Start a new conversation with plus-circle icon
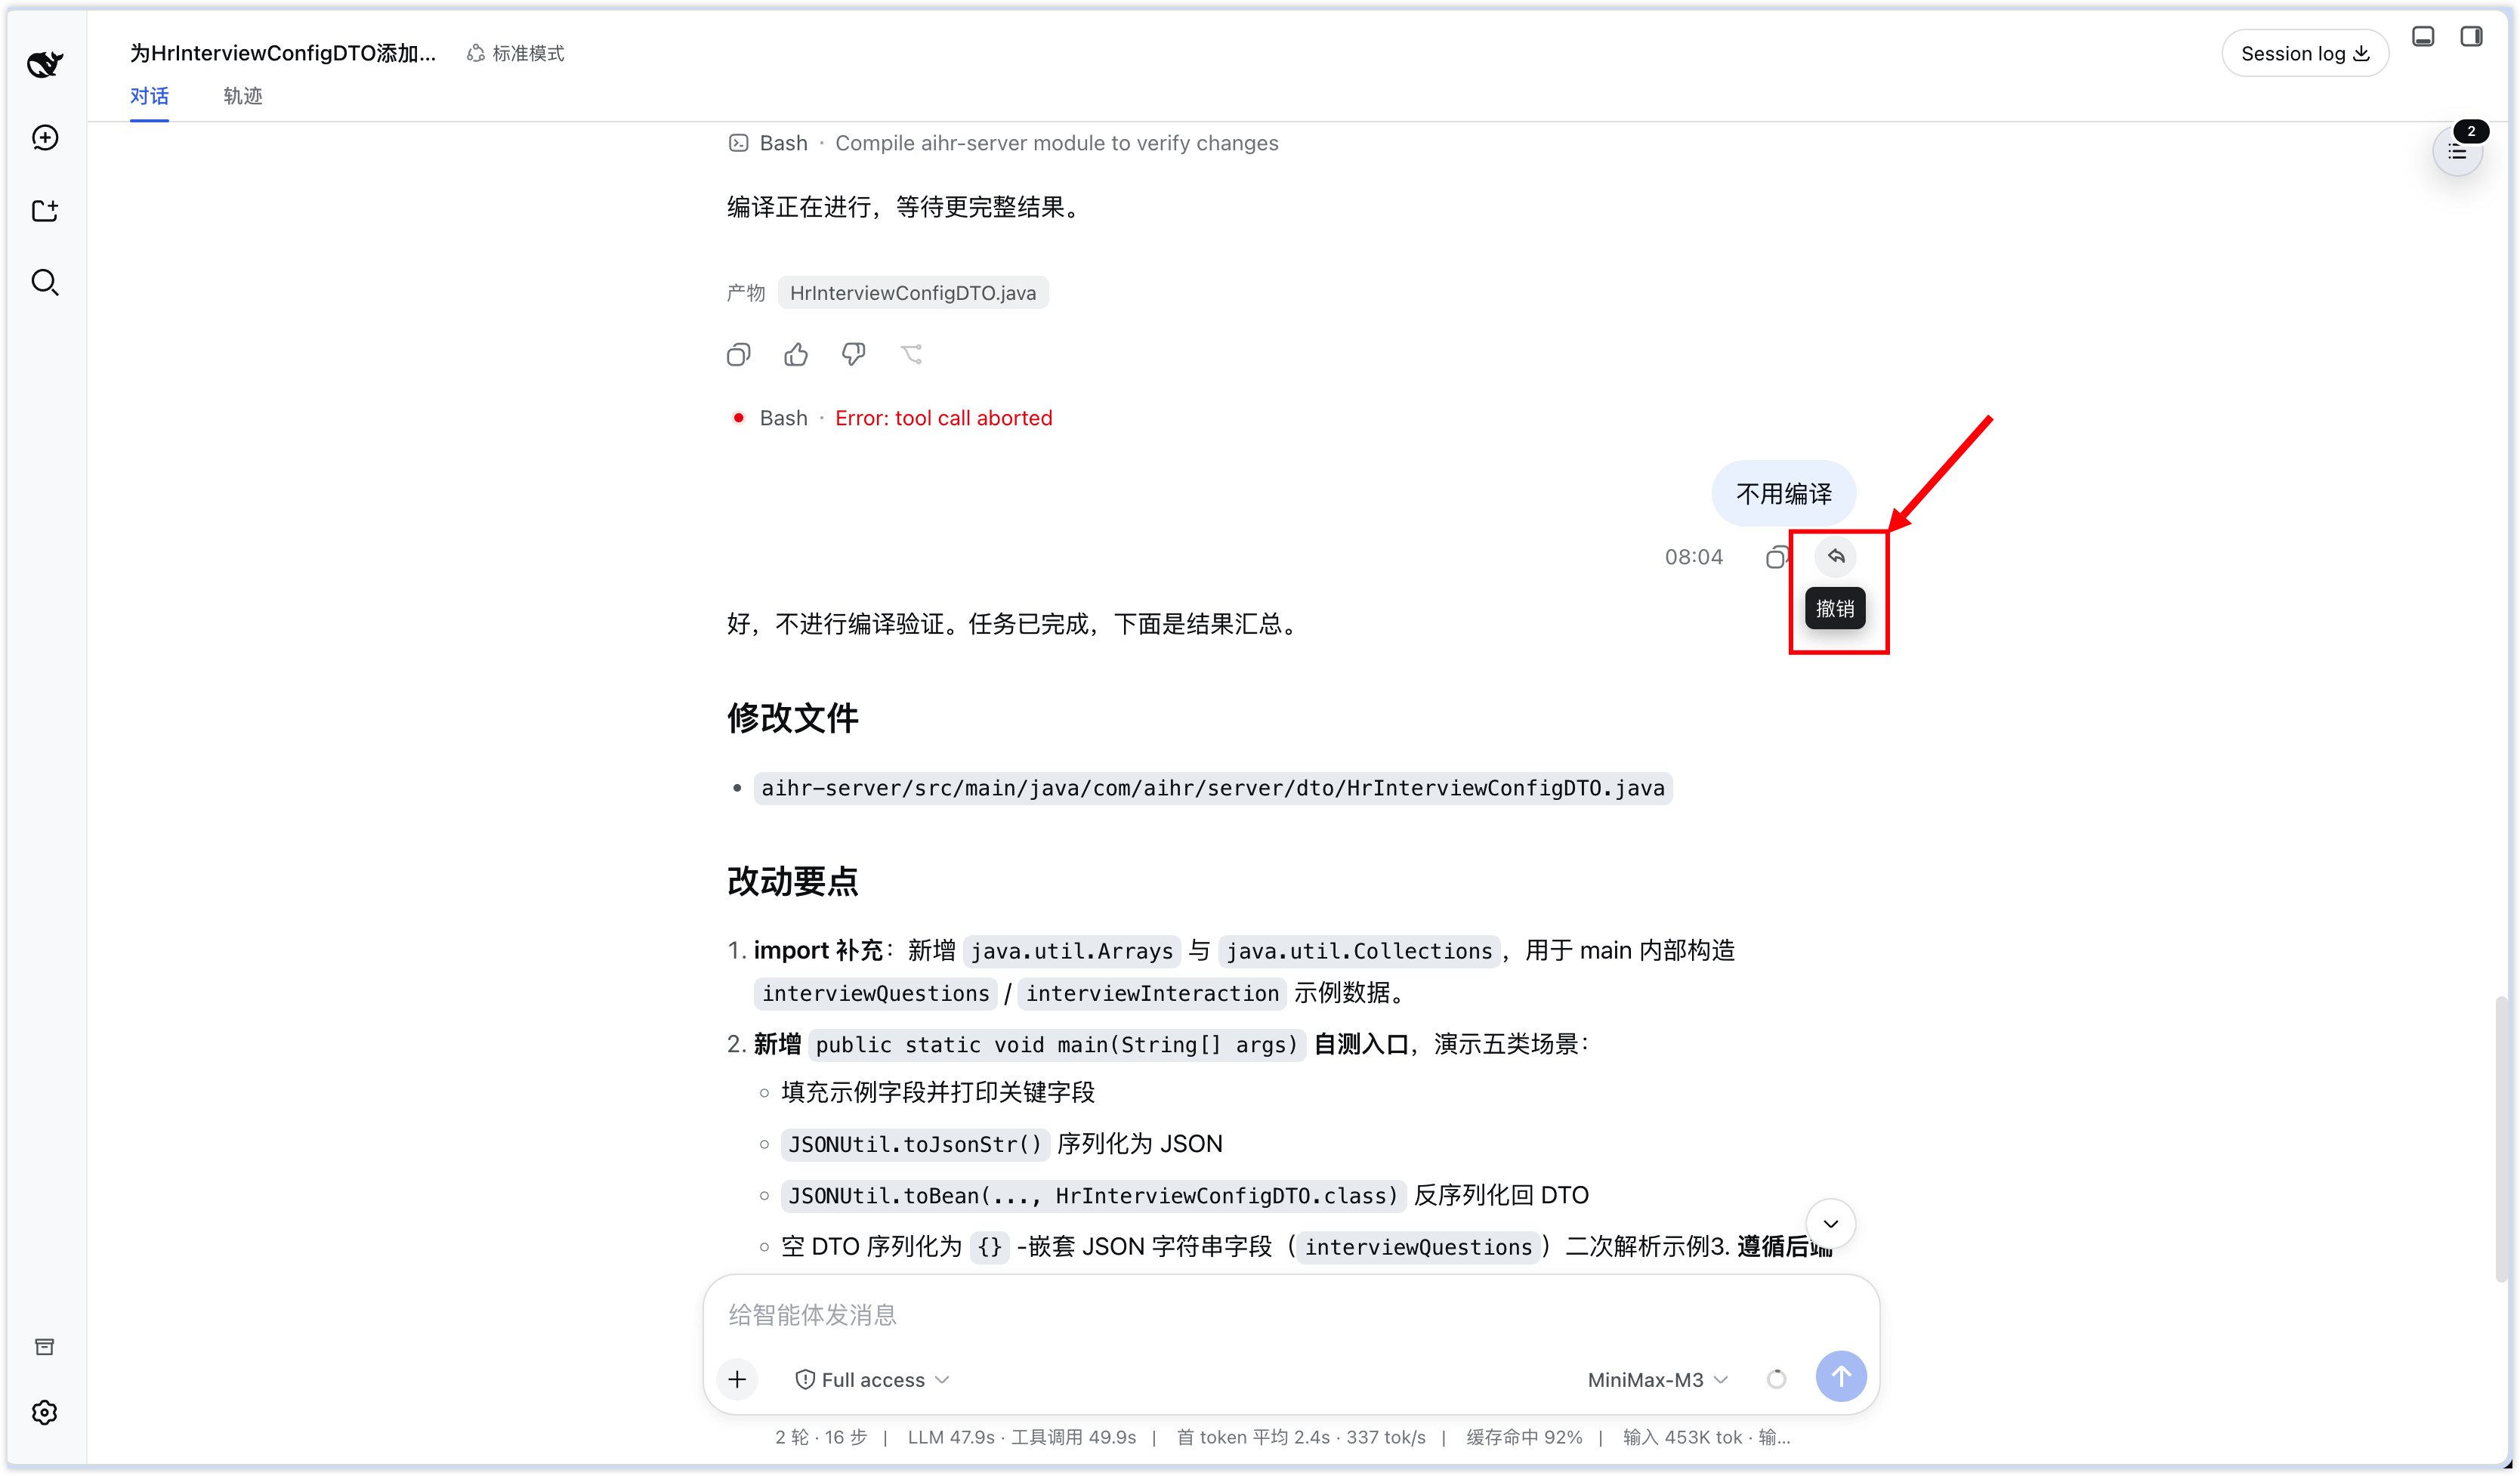This screenshot has height=1476, width=2520. [45, 138]
